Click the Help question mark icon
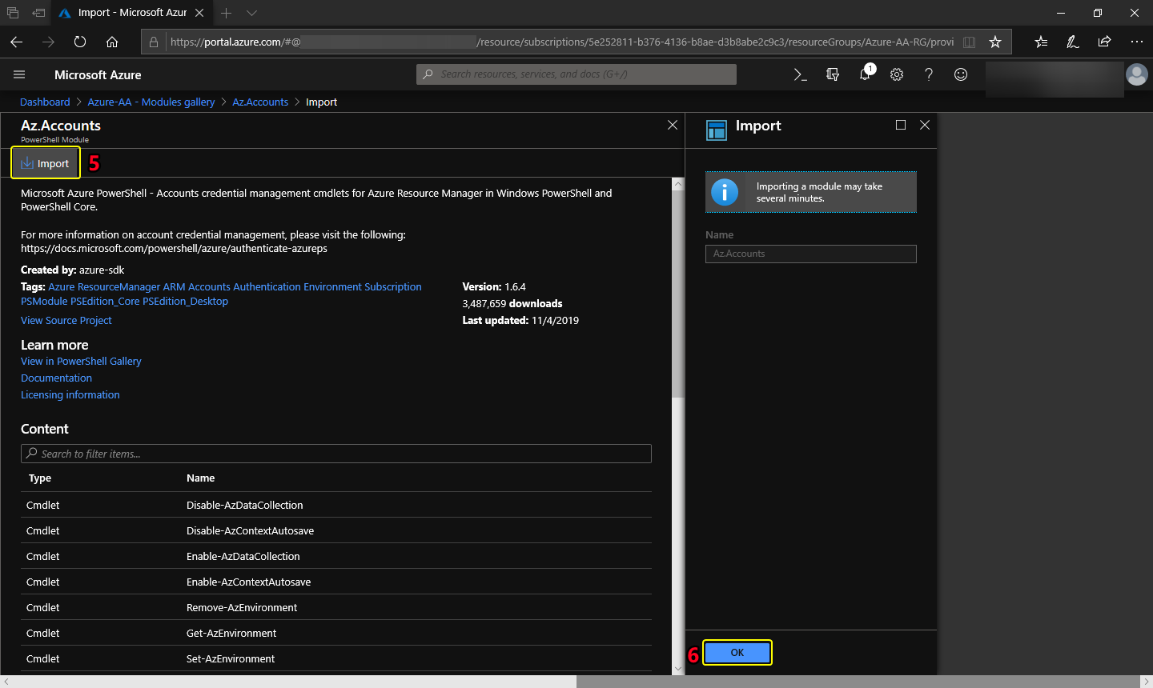The width and height of the screenshot is (1153, 688). coord(929,74)
